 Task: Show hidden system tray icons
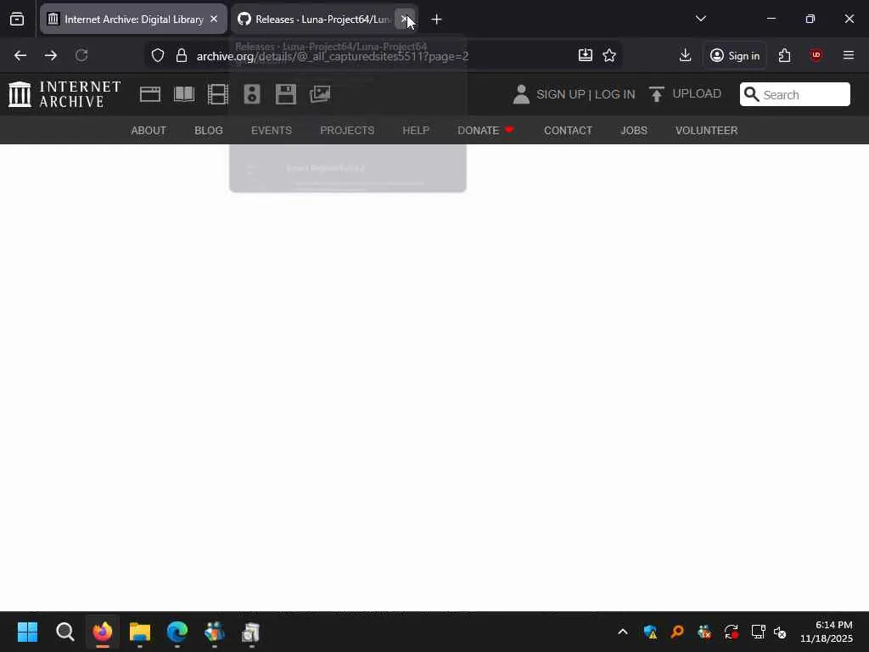623,632
